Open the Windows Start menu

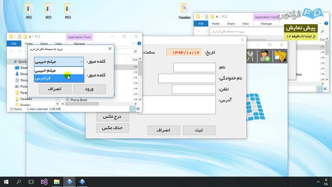(6, 182)
